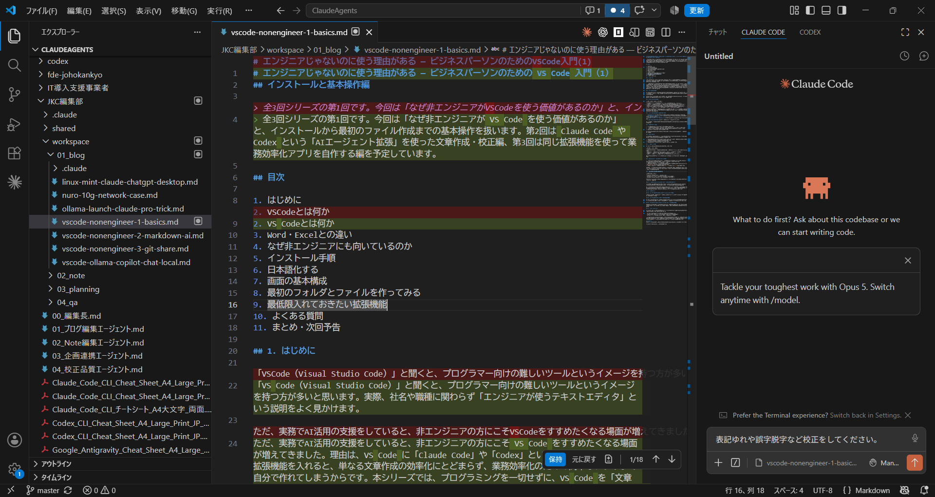Toggle the Copilot chat icon in title bar
Screen dimensions: 935x497
point(639,10)
